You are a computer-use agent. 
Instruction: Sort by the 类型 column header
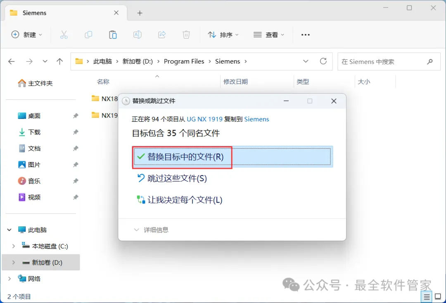click(x=303, y=82)
